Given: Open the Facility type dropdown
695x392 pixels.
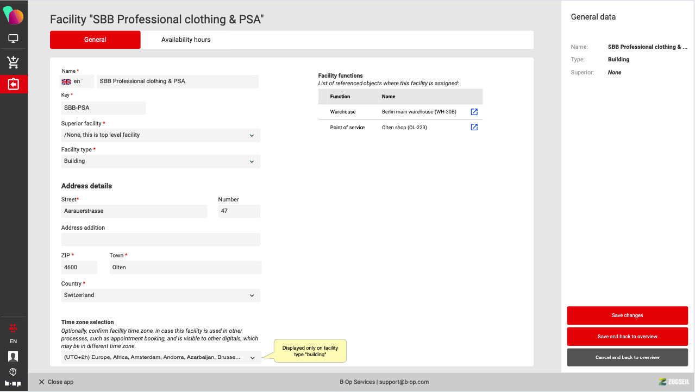Looking at the screenshot, I should click(161, 161).
